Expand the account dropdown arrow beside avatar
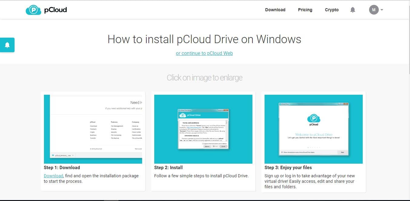This screenshot has height=201, width=410. point(382,10)
